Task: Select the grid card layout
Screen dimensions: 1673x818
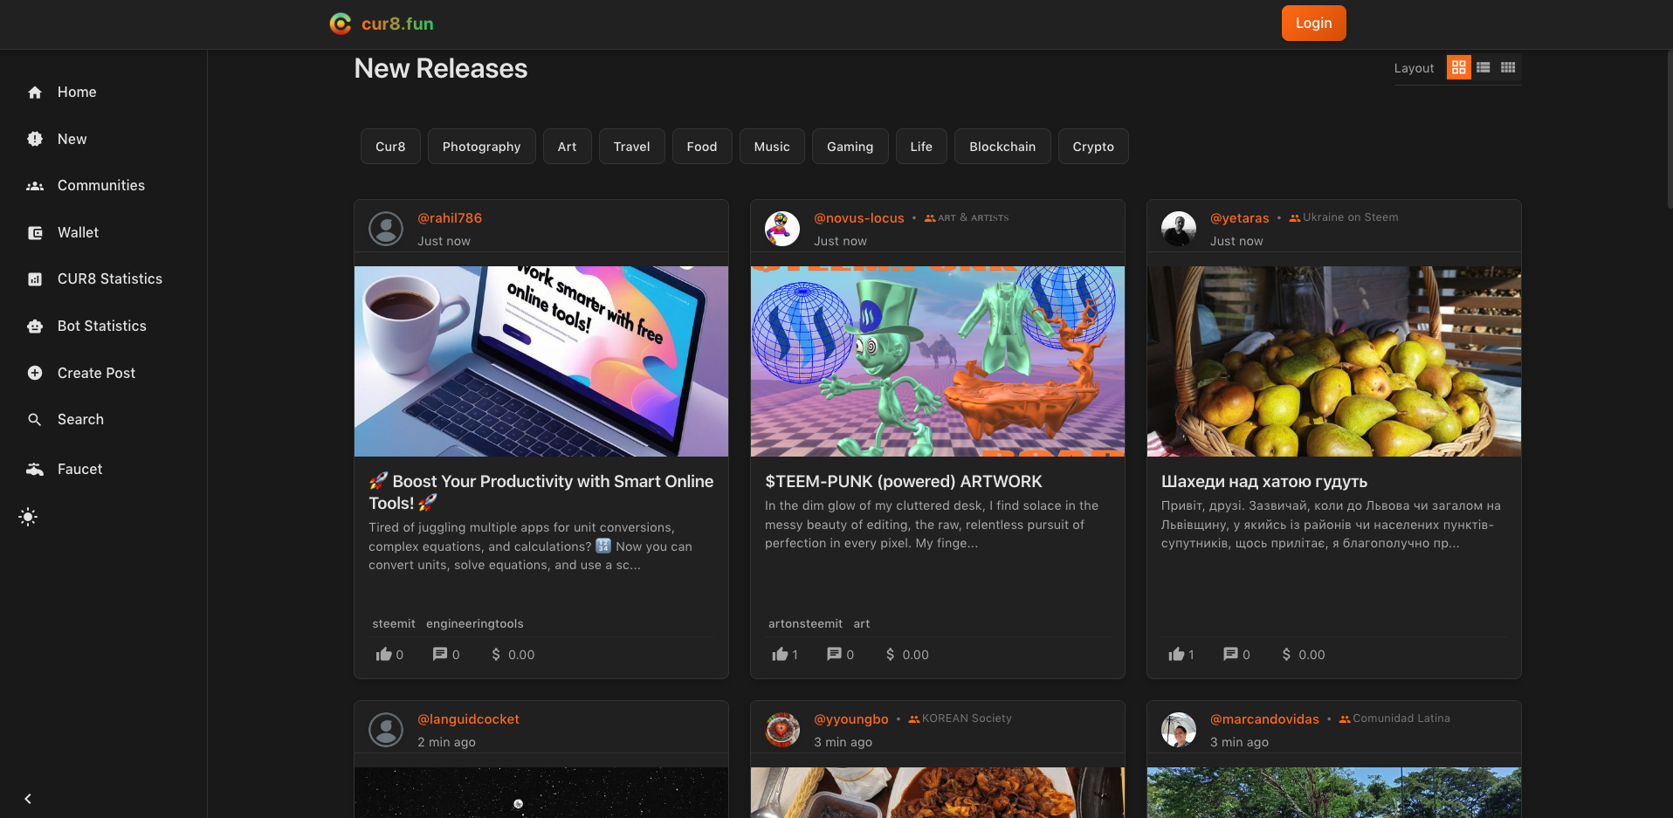Action: click(x=1458, y=67)
